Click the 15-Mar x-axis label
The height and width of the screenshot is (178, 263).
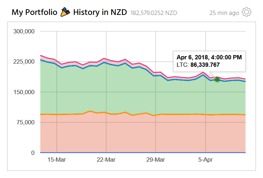(x=56, y=160)
